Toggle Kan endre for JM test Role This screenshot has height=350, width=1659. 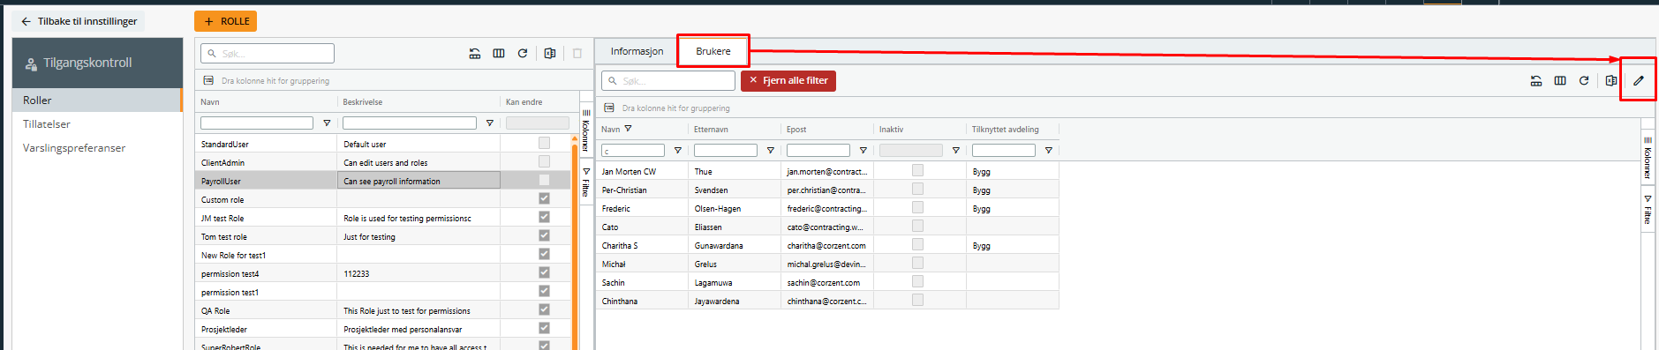(544, 217)
